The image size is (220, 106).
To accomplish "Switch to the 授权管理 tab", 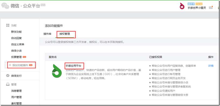I will (65, 34).
